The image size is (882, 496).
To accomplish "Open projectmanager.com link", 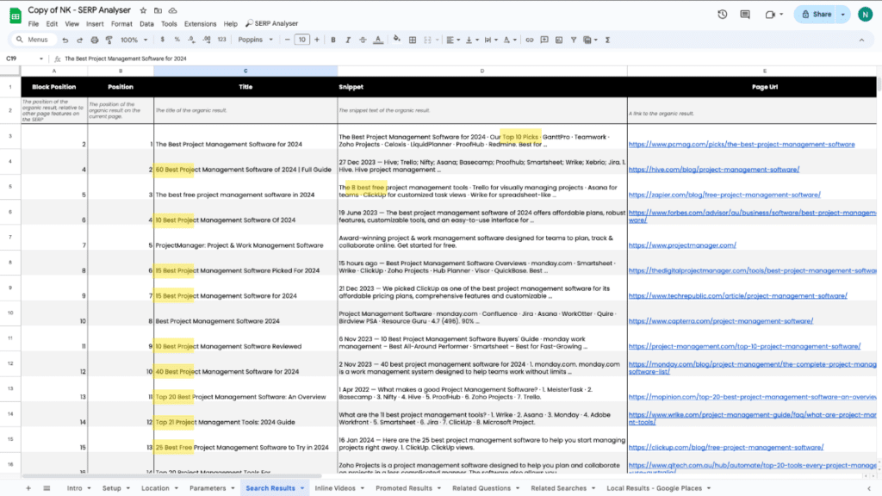I will coord(682,245).
